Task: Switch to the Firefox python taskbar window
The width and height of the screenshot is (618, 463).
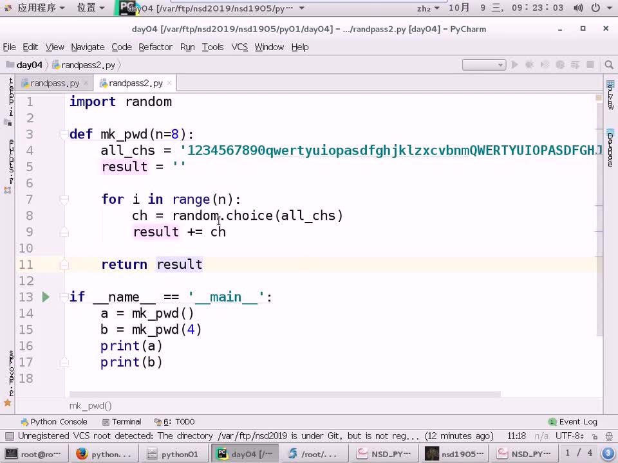Action: [x=104, y=454]
